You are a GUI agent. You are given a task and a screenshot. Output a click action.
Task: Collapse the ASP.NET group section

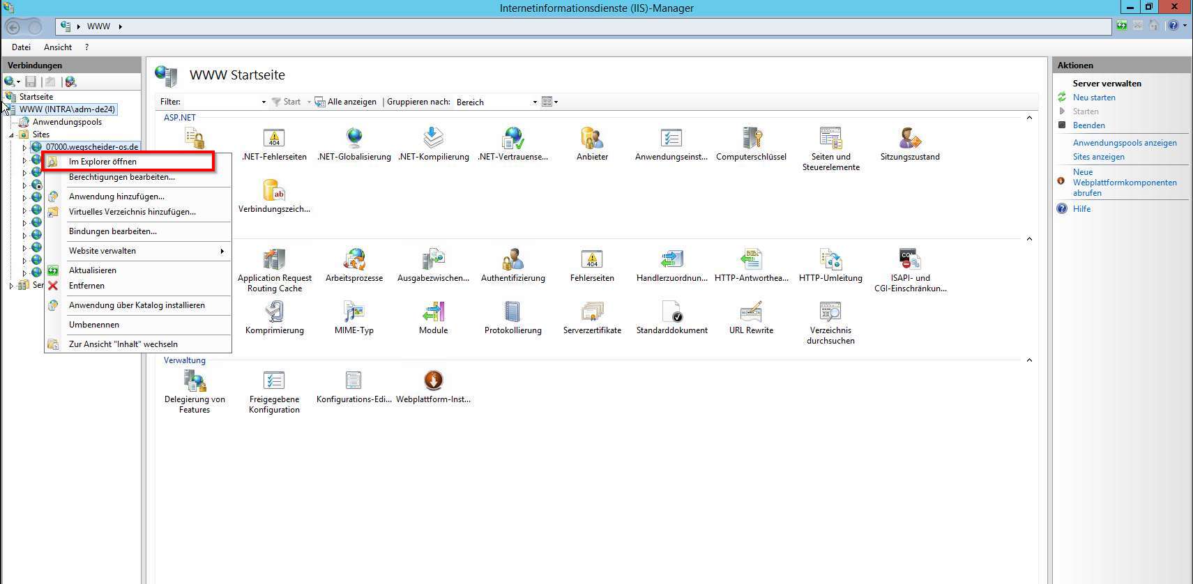pos(1029,118)
